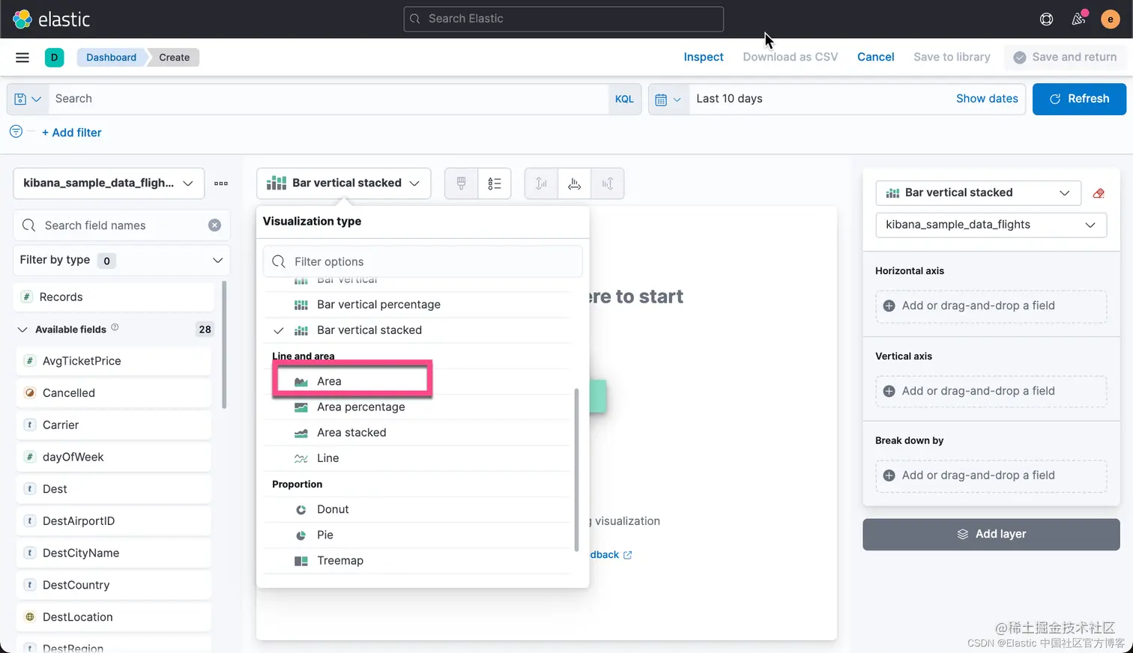This screenshot has height=653, width=1133.
Task: Click the green D space icon
Action: coord(54,58)
